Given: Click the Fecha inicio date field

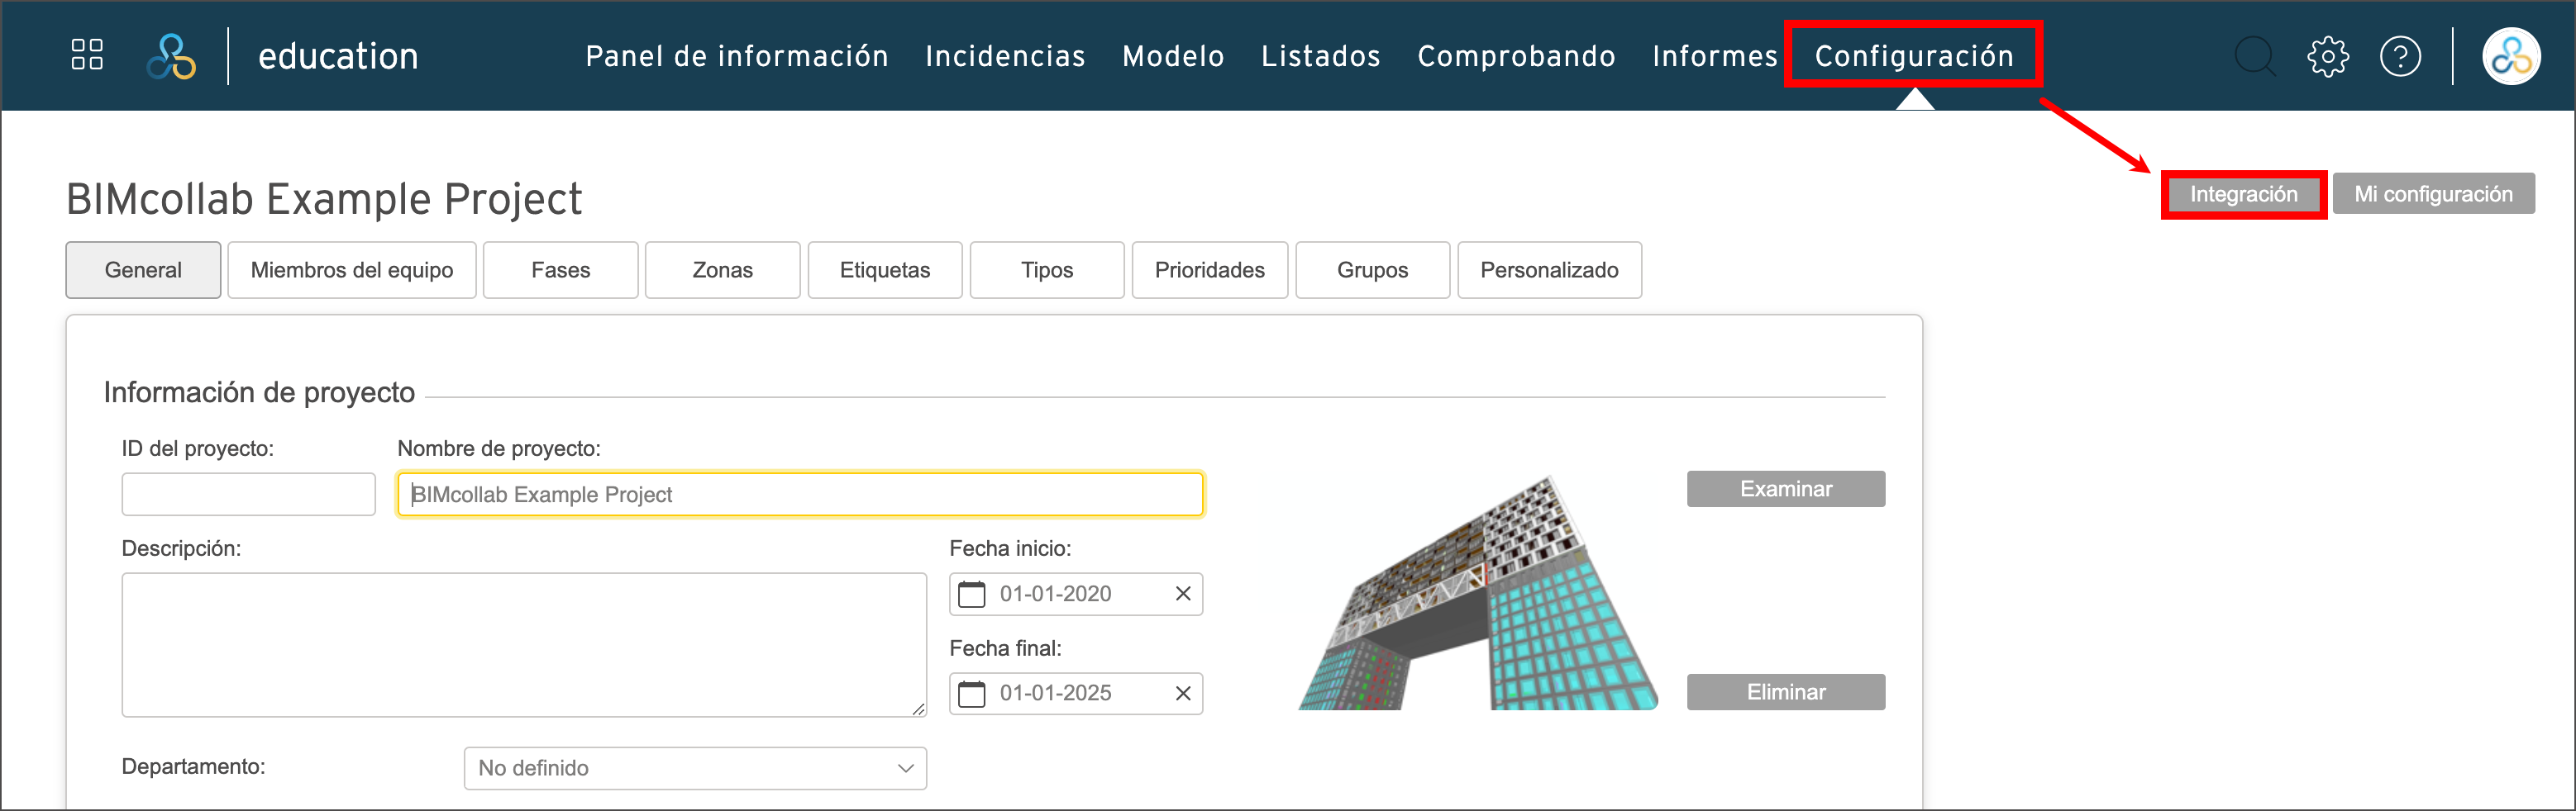Looking at the screenshot, I should point(1076,595).
